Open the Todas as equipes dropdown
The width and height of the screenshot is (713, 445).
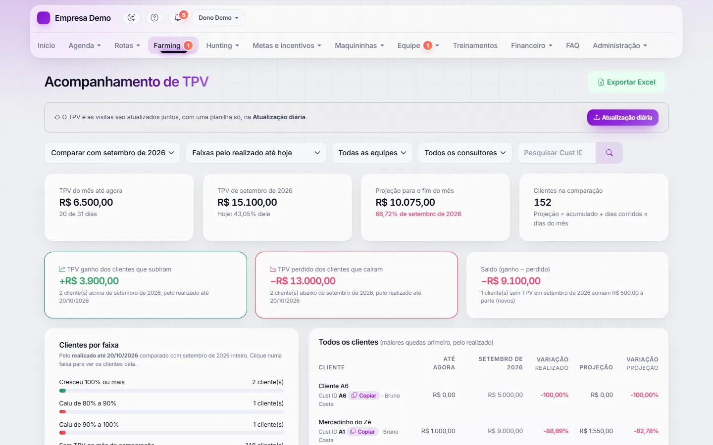coord(372,153)
